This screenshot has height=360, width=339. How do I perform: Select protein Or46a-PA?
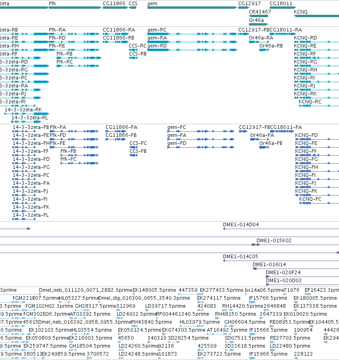coord(262,135)
